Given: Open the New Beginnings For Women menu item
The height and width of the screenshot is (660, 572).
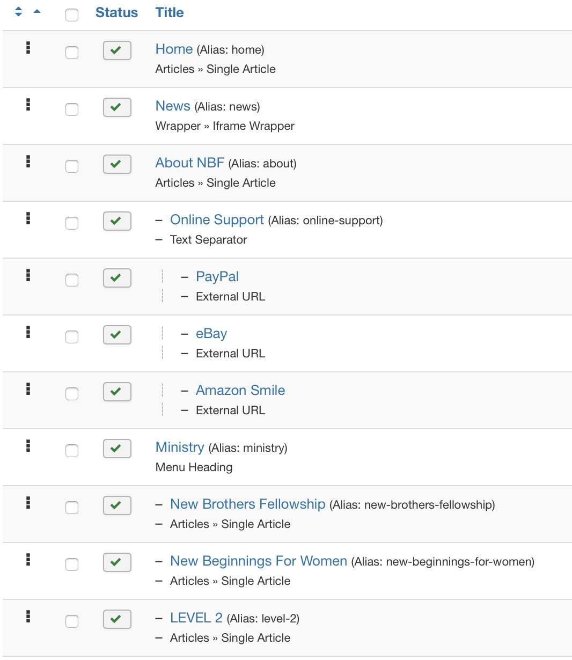Looking at the screenshot, I should click(259, 561).
